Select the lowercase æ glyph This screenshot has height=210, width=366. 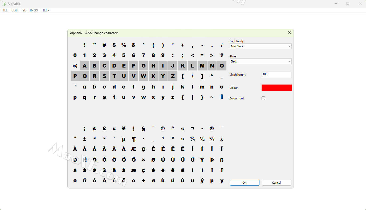point(133,170)
